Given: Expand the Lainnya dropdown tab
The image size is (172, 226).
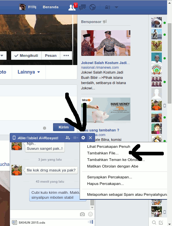Looking at the screenshot, I should (29, 72).
